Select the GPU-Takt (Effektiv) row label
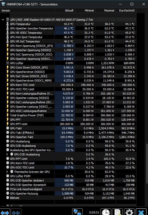 22,133
